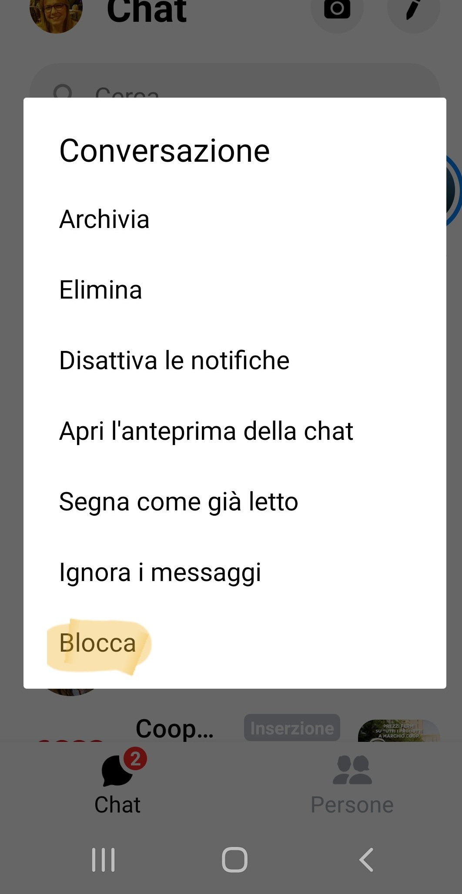Screen dimensions: 462x894
Task: Tap the Chat speech bubble icon
Action: (117, 772)
